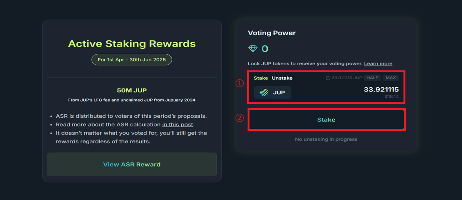Click the red circled number 1 marker
The width and height of the screenshot is (462, 200).
pyautogui.click(x=240, y=83)
